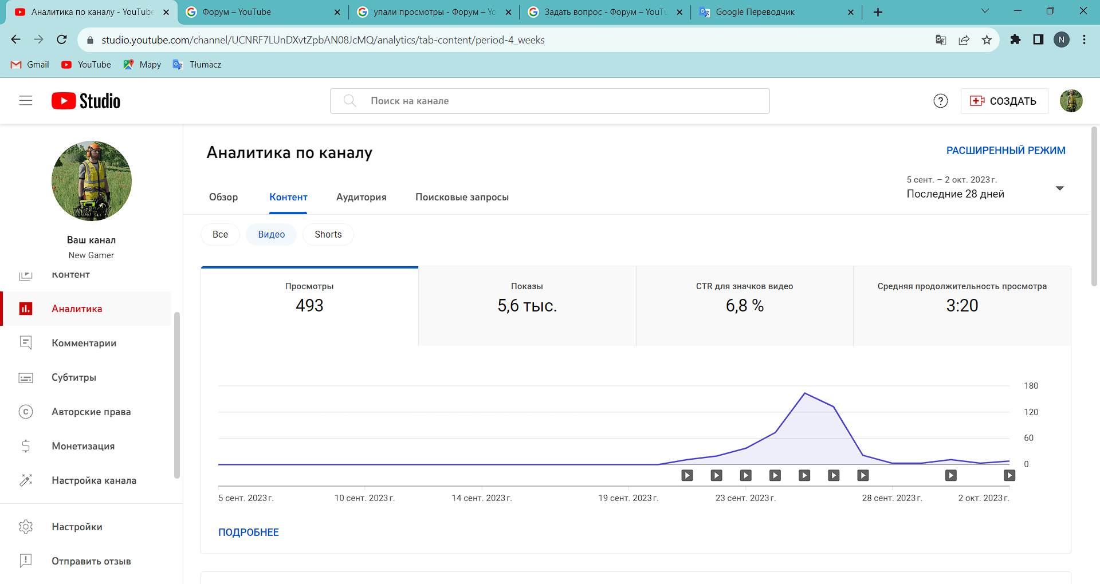1100x584 pixels.
Task: Click the YouTube Studio logo
Action: click(x=86, y=101)
